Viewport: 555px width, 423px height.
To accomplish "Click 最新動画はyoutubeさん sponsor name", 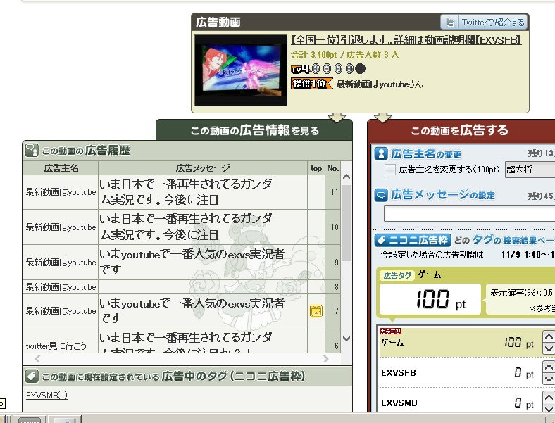I will [379, 84].
